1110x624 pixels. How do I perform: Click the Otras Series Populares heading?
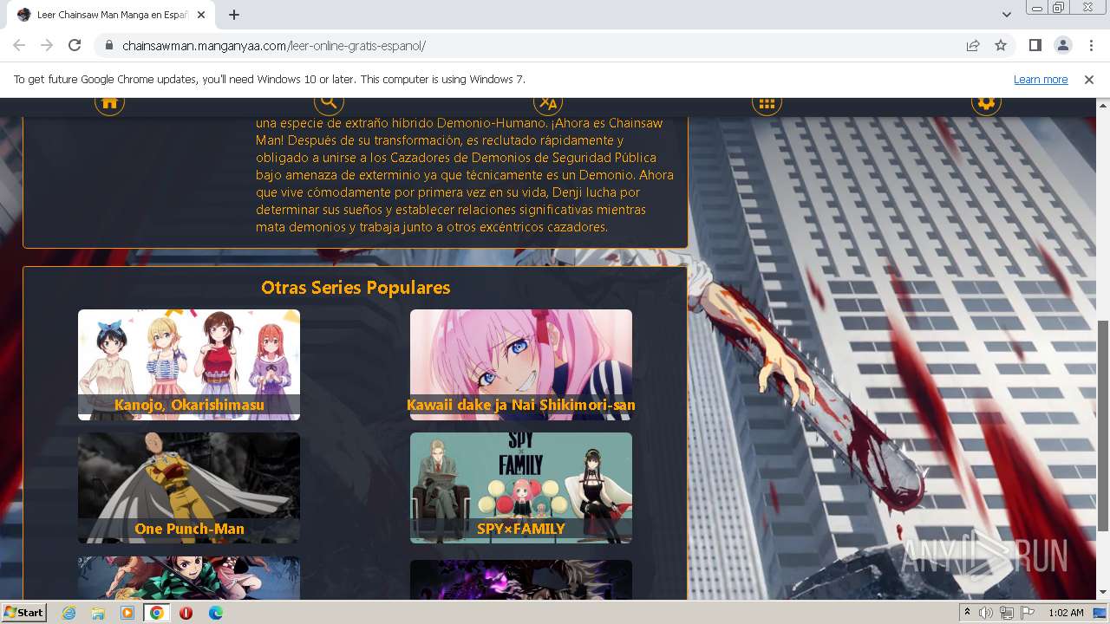pyautogui.click(x=356, y=288)
